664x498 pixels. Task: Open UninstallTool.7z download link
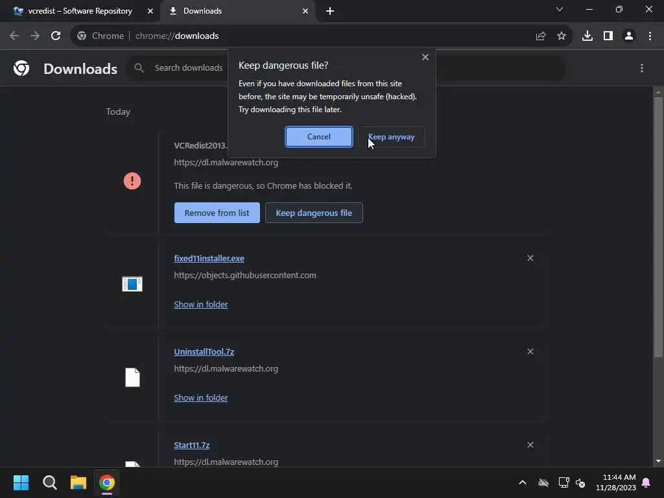[204, 352]
